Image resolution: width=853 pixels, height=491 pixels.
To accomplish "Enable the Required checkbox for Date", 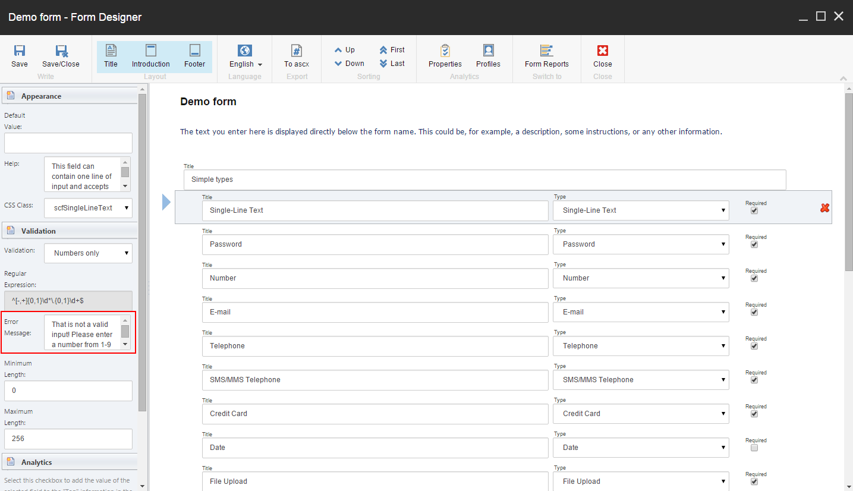I will tap(754, 448).
